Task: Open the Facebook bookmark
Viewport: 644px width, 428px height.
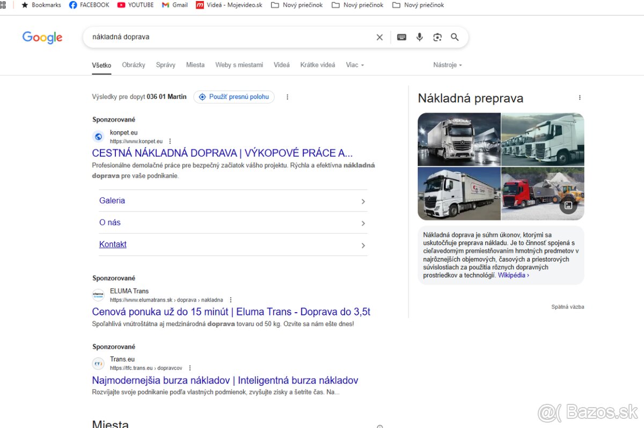Action: pos(89,5)
